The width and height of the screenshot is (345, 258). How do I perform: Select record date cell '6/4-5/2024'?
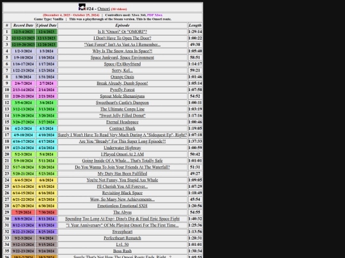click(x=24, y=180)
